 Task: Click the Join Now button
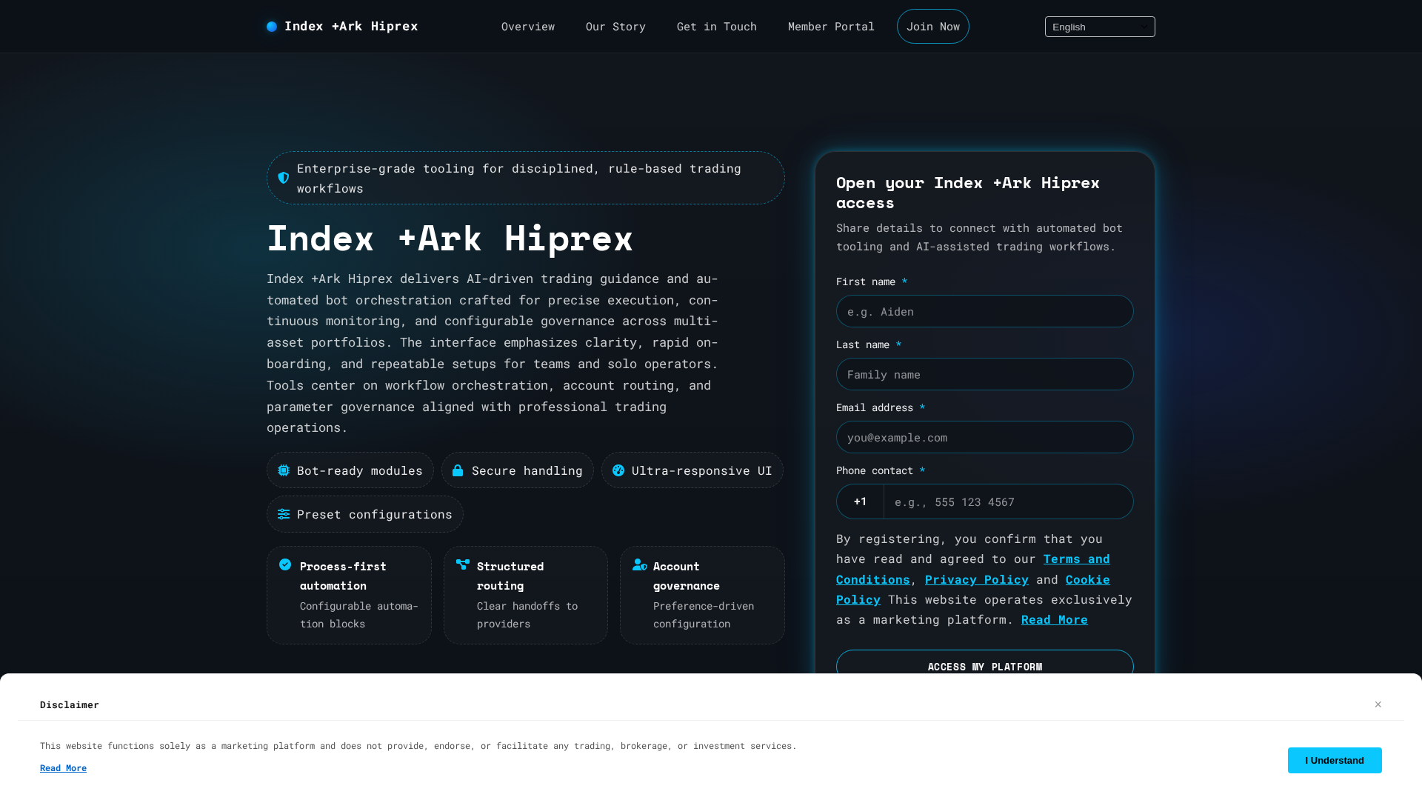pos(933,27)
